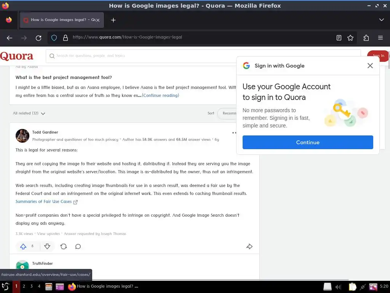
Task: Close the Sign in with Google popup
Action: 370,66
